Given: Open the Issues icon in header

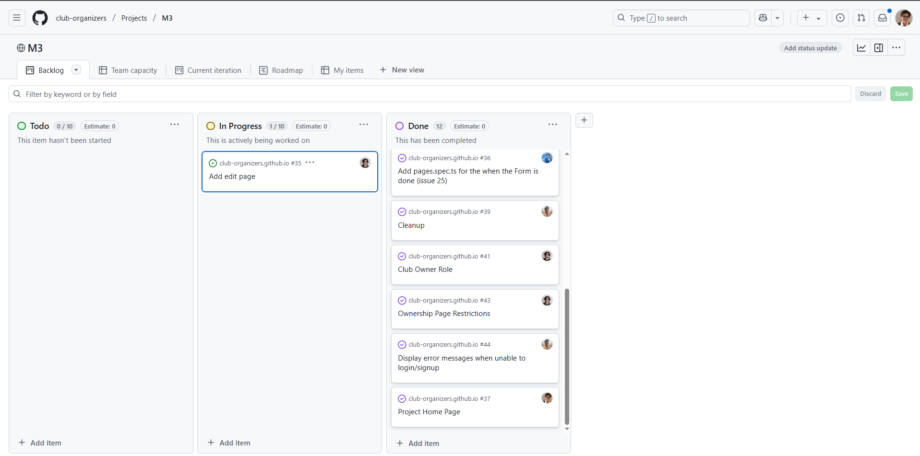Looking at the screenshot, I should point(840,18).
